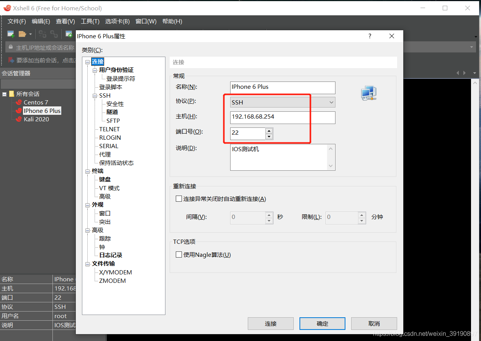The height and width of the screenshot is (341, 481).
Task: Click inside the 主机 host address field
Action: click(x=282, y=117)
